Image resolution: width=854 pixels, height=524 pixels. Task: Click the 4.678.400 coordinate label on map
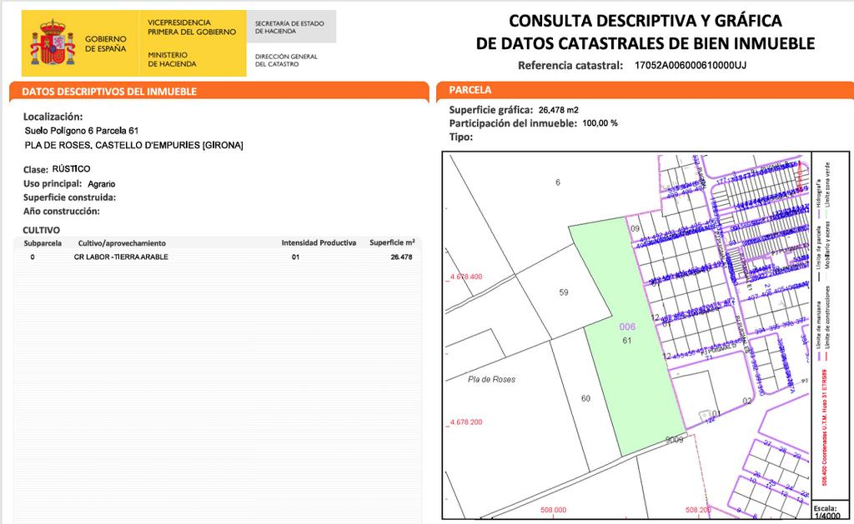[466, 277]
